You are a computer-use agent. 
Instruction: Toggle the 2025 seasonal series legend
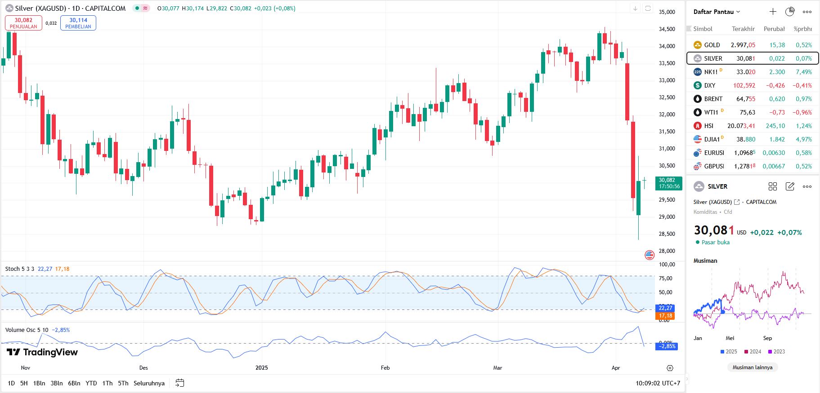click(x=728, y=352)
